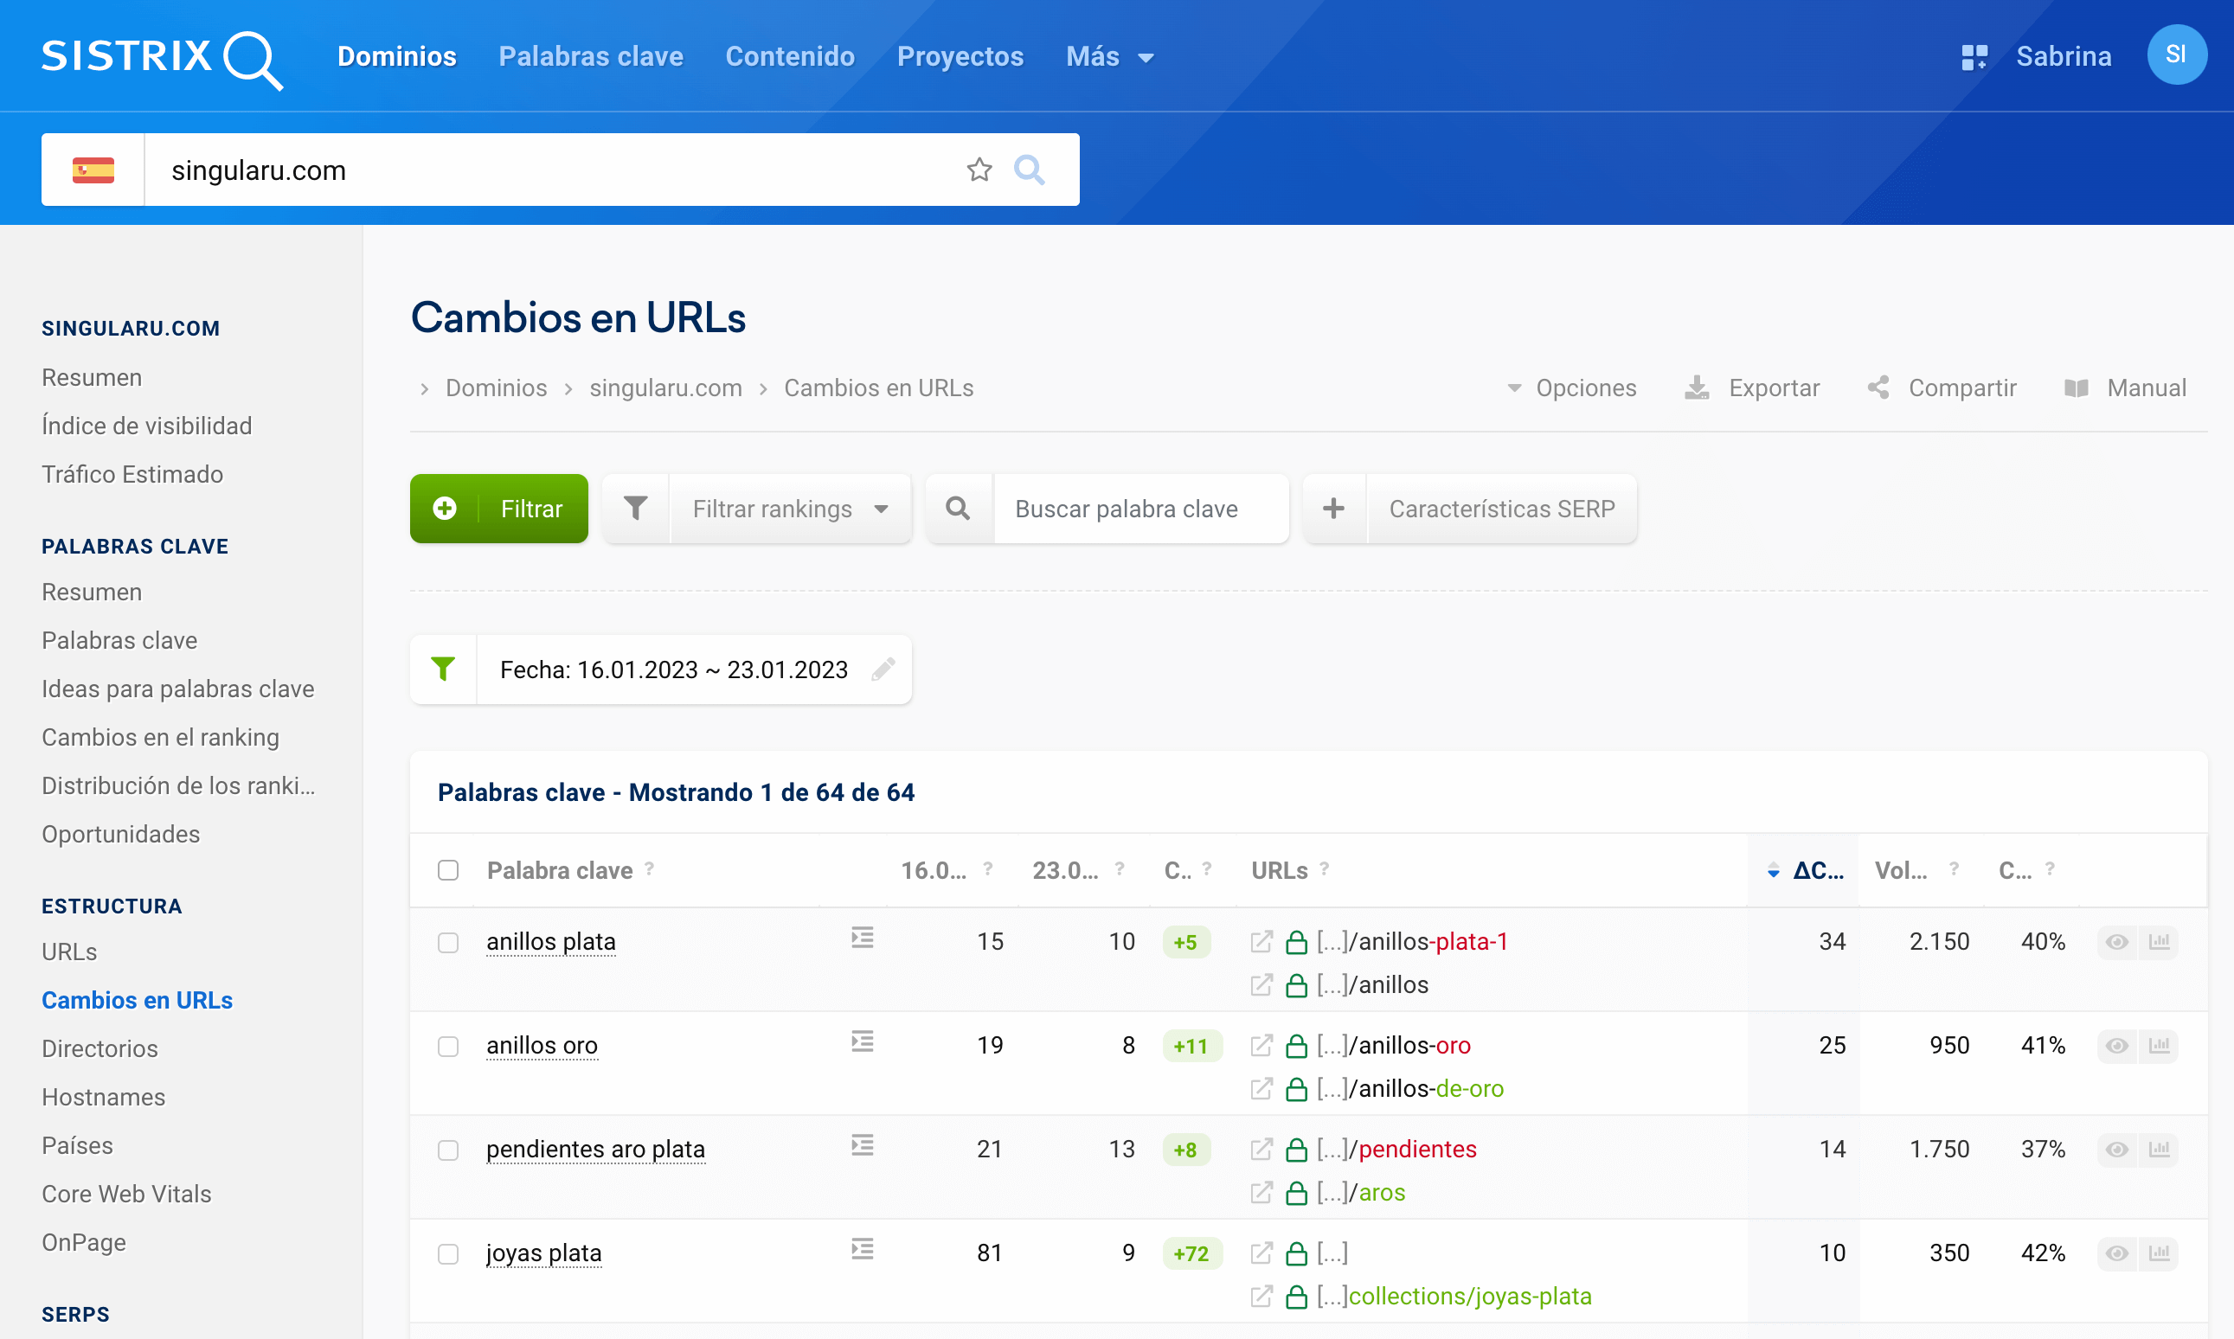The height and width of the screenshot is (1339, 2234).
Task: Toggle the checkbox for anillos plata row
Action: (448, 940)
